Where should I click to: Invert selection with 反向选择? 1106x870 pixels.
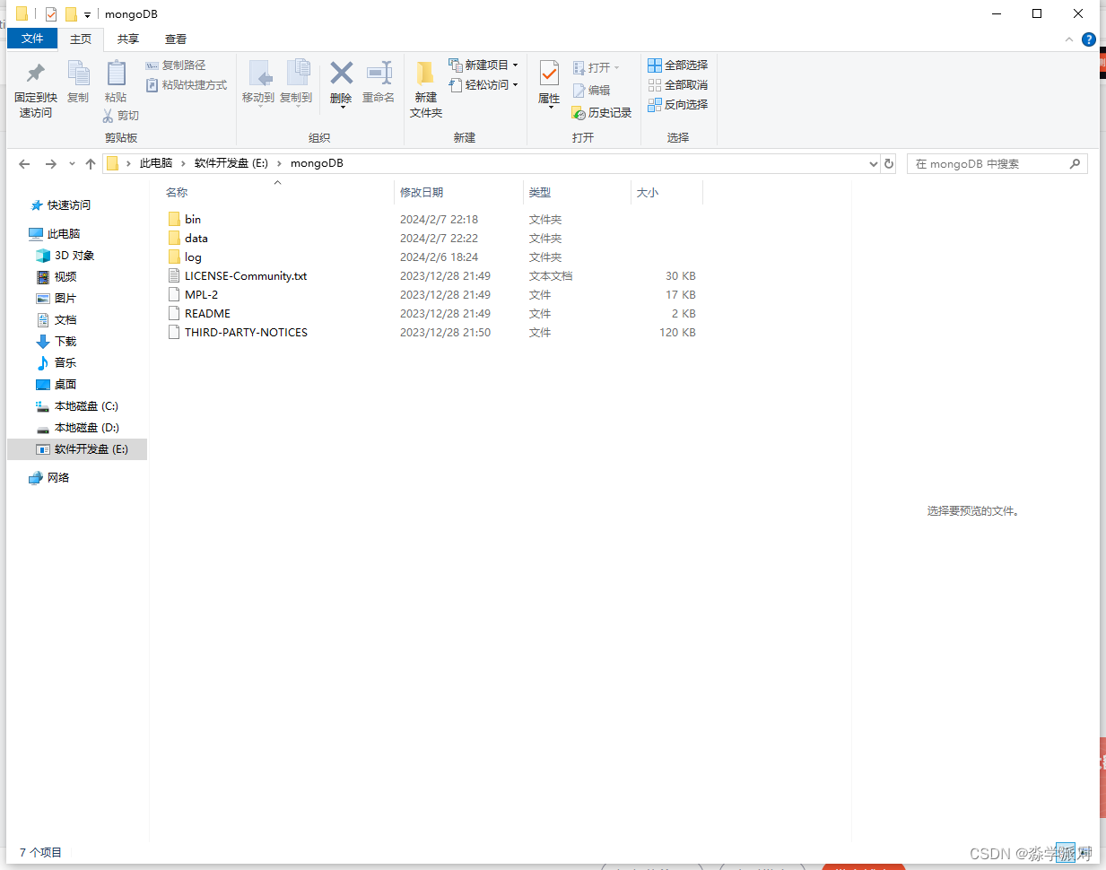click(677, 104)
